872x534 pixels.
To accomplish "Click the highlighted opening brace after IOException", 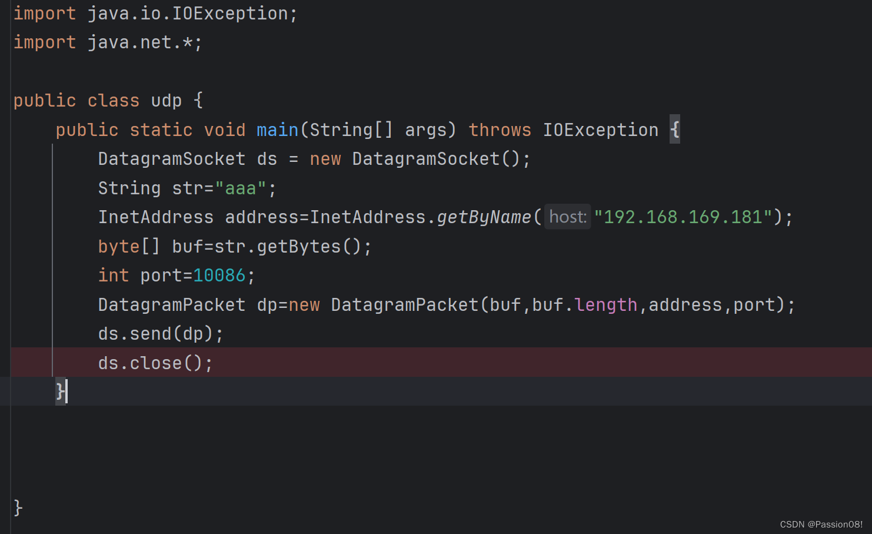I will pyautogui.click(x=675, y=130).
